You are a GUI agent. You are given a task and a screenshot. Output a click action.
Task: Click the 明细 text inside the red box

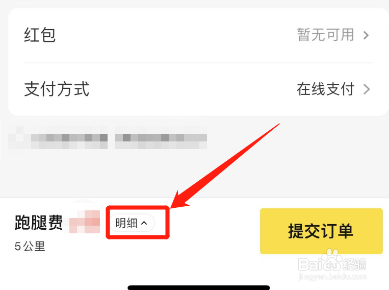[x=126, y=223]
